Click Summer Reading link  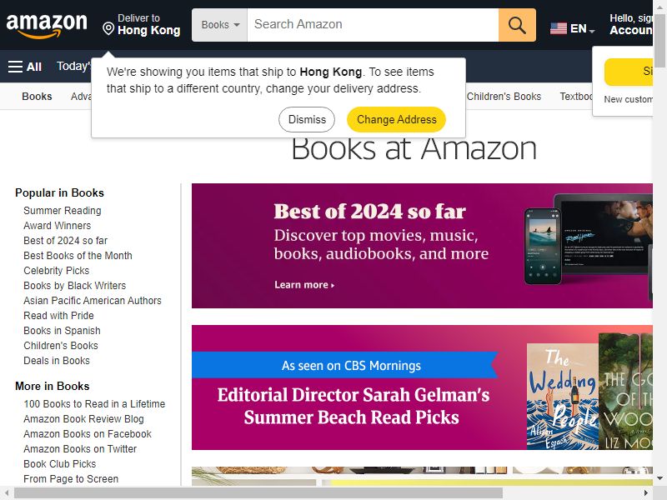point(63,211)
